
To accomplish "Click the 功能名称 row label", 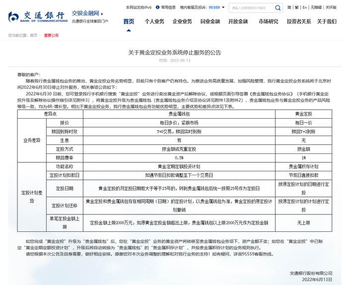I will (65, 167).
